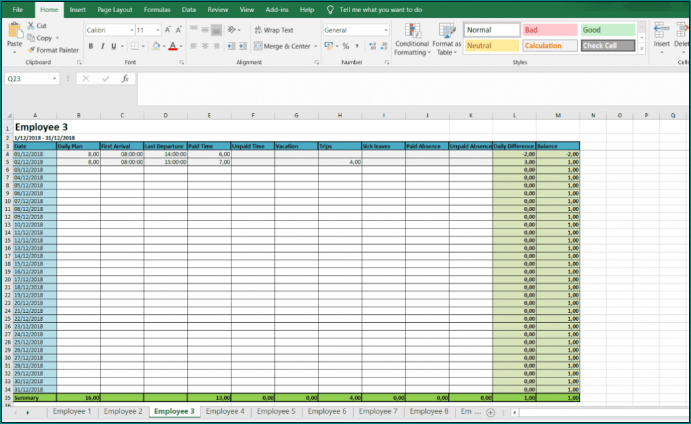691x424 pixels.
Task: Open the font size dropdown
Action: (158, 30)
